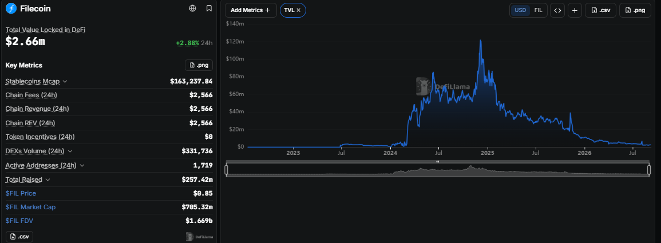Open the embed code icon

coord(557,10)
